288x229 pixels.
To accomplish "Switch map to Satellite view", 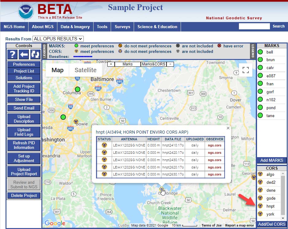I will tap(86, 70).
